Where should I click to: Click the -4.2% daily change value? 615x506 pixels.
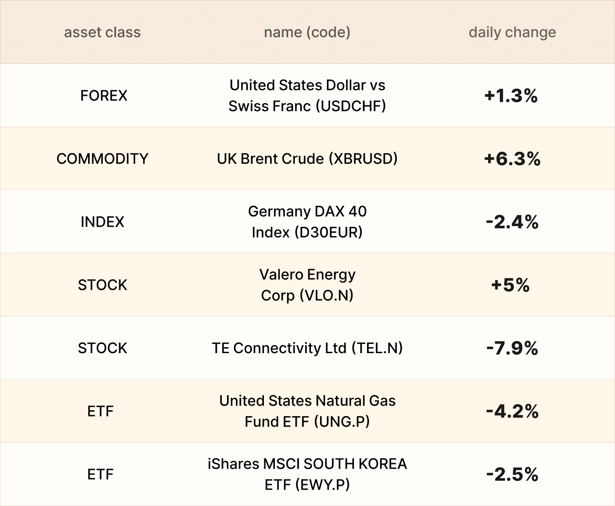point(512,411)
